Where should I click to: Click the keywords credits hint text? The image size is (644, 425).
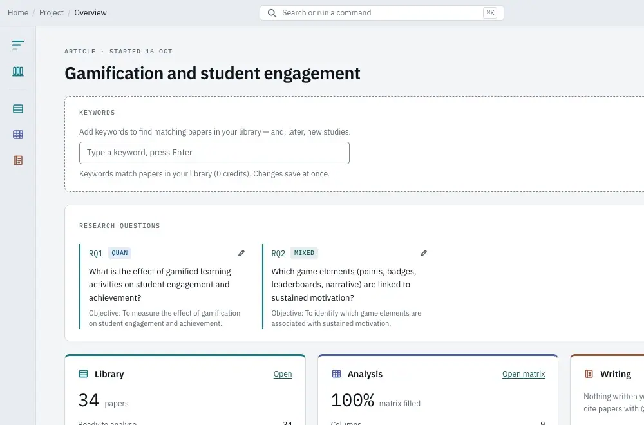tap(205, 174)
